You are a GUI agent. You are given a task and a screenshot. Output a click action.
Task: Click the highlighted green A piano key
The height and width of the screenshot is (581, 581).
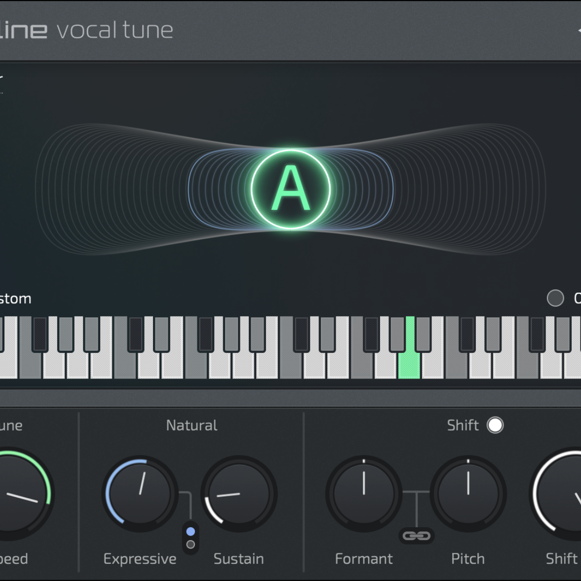tap(409, 365)
